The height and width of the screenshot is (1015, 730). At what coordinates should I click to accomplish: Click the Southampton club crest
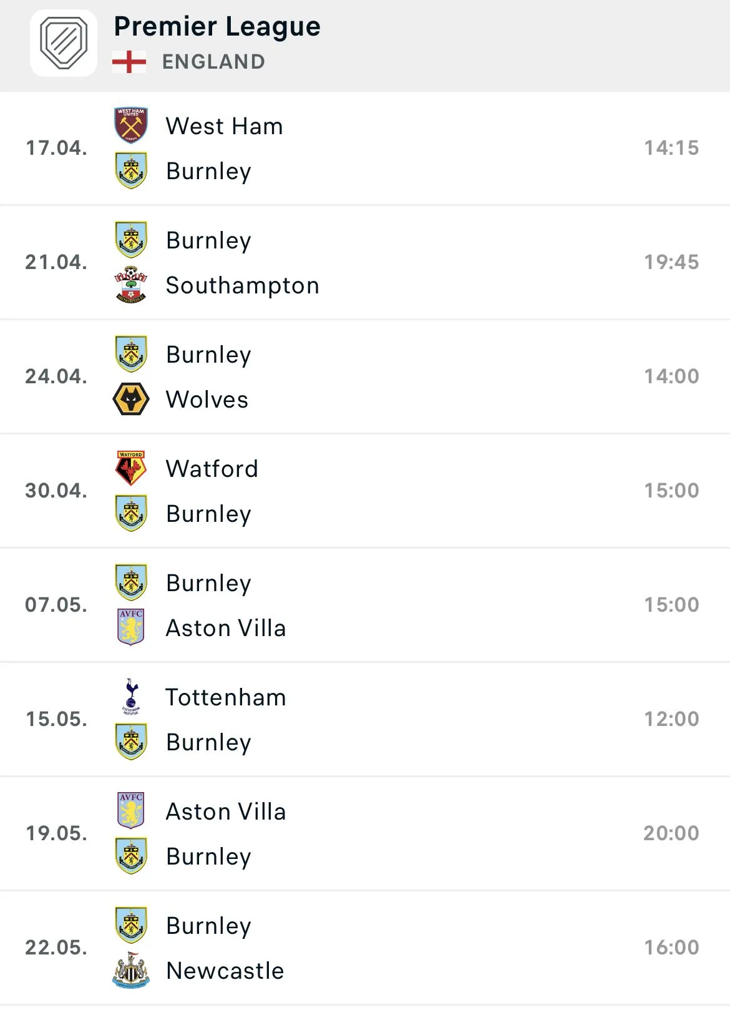pos(131,285)
